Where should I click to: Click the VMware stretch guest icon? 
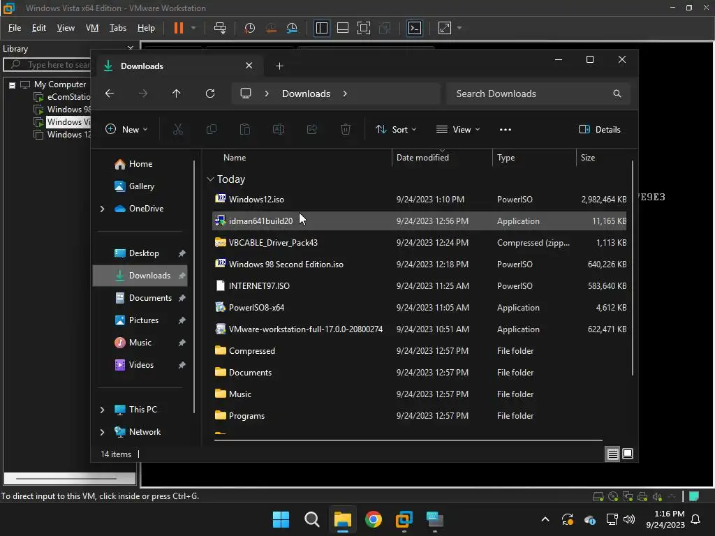[445, 28]
